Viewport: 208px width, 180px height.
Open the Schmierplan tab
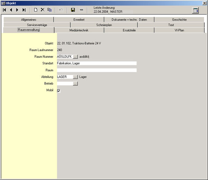(104, 25)
